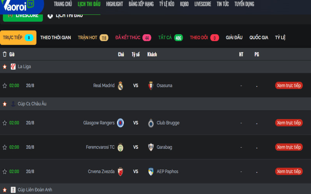The image size is (311, 194).
Task: Open the Giải Đấu filter
Action: [x=234, y=38]
